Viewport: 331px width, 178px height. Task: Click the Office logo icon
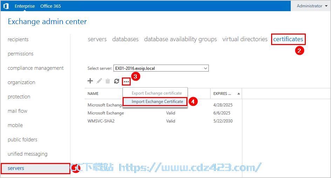[x=6, y=6]
